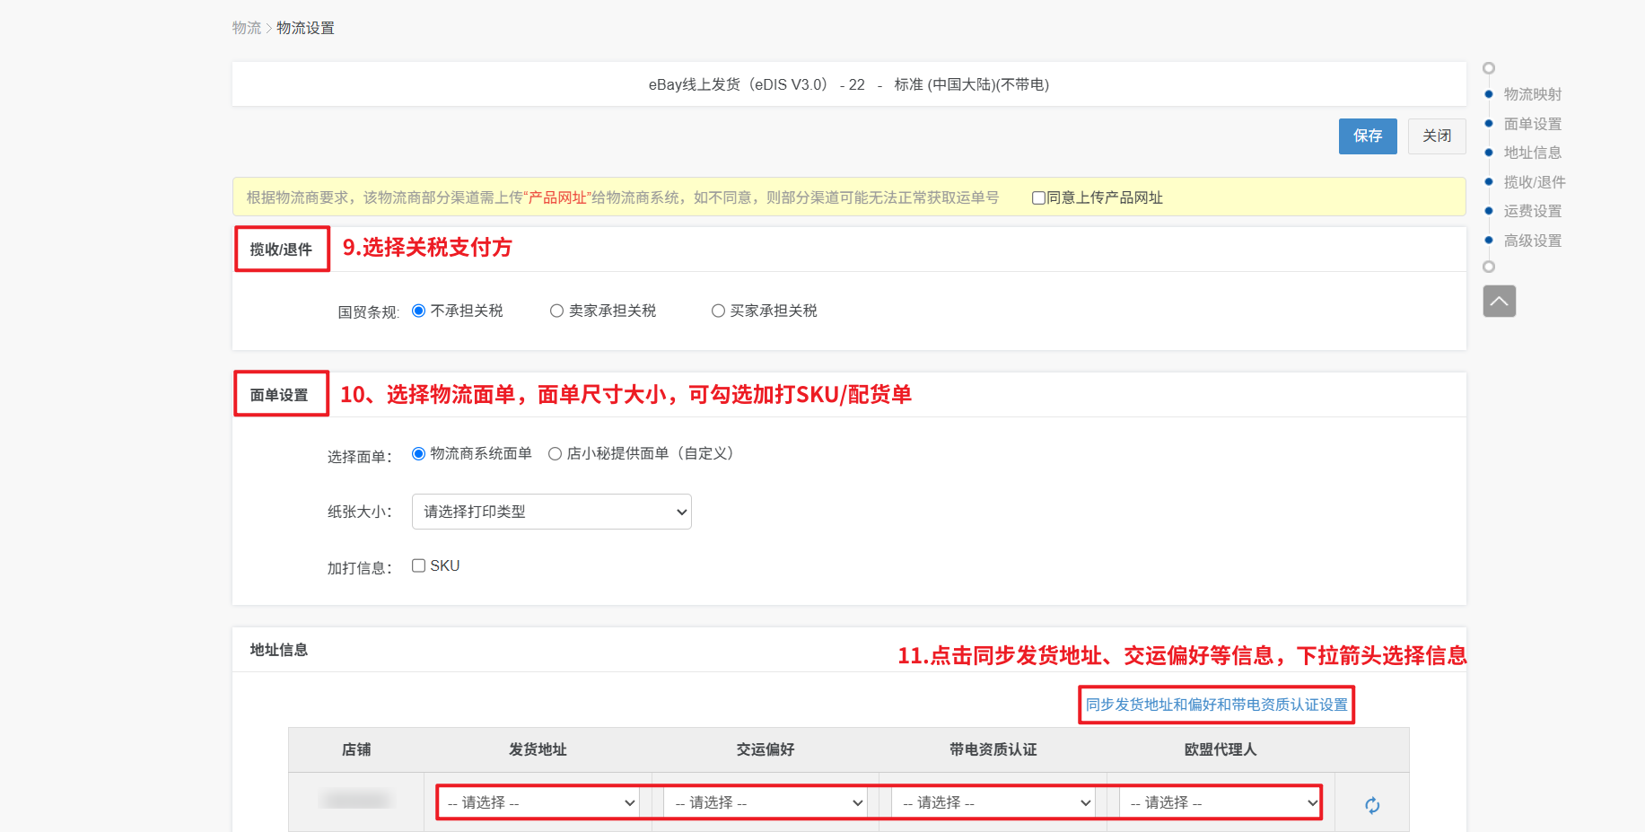Go to 运费设置 section in side navigation
Image resolution: width=1645 pixels, height=832 pixels.
pyautogui.click(x=1532, y=211)
